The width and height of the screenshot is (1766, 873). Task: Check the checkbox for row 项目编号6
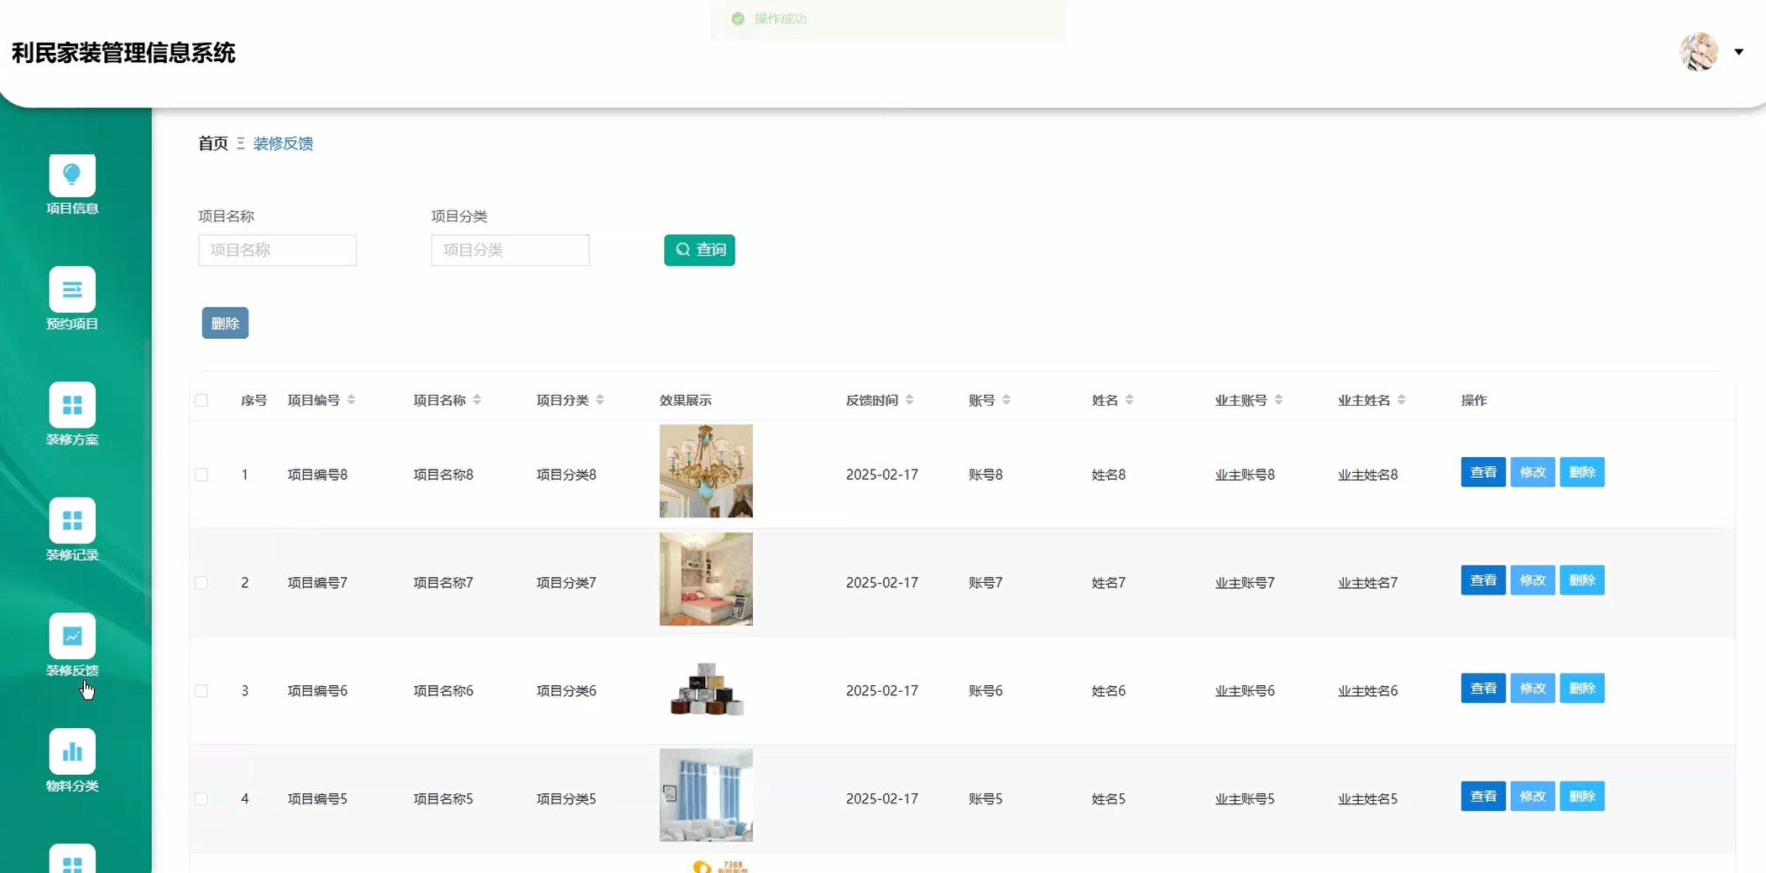pos(201,690)
